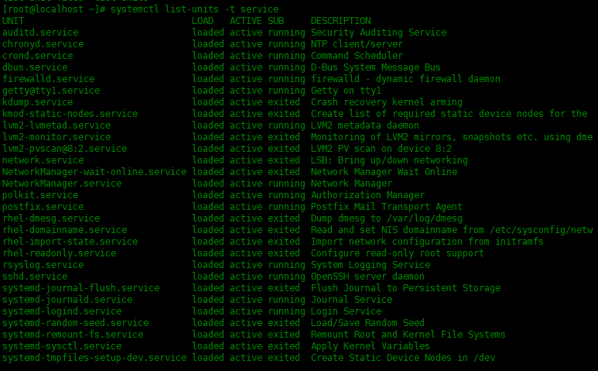Viewport: 598px width, 371px height.
Task: Click the chronyd.service entry
Action: [x=43, y=44]
